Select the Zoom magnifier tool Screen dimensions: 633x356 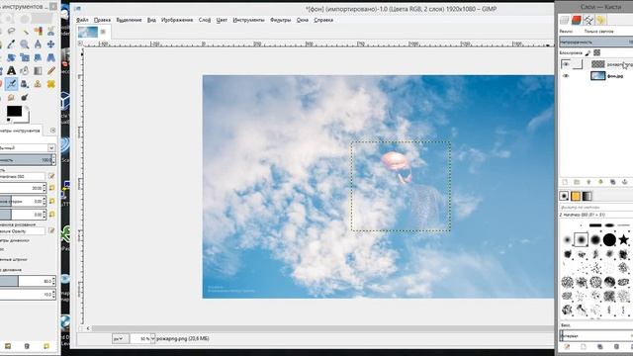(x=25, y=44)
